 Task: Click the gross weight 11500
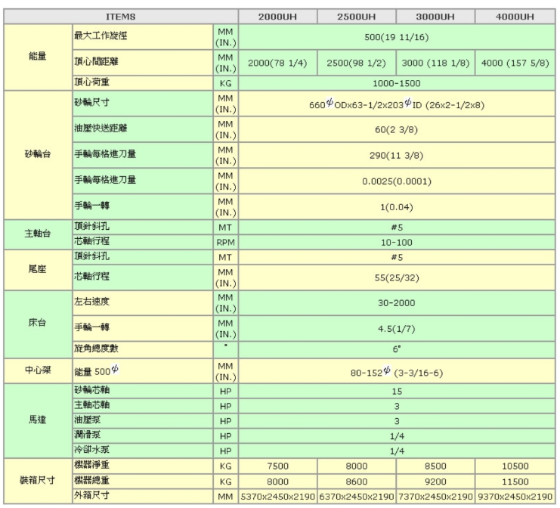[515, 482]
